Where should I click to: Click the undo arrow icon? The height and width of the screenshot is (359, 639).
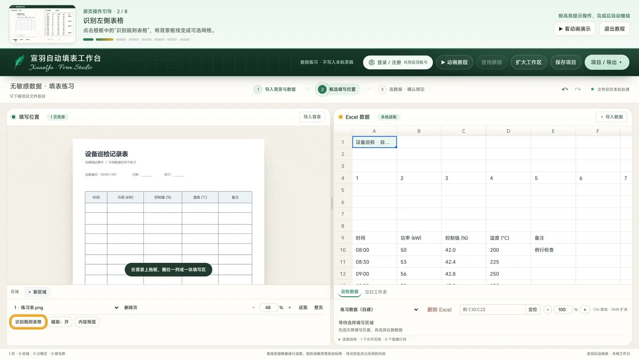pyautogui.click(x=565, y=89)
